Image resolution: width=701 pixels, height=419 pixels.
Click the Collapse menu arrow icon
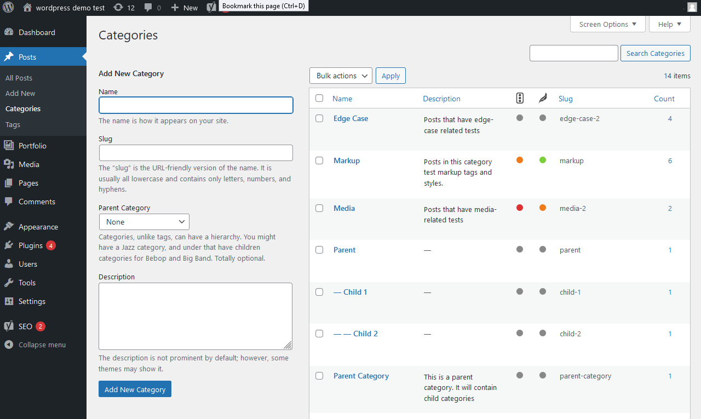coord(9,345)
